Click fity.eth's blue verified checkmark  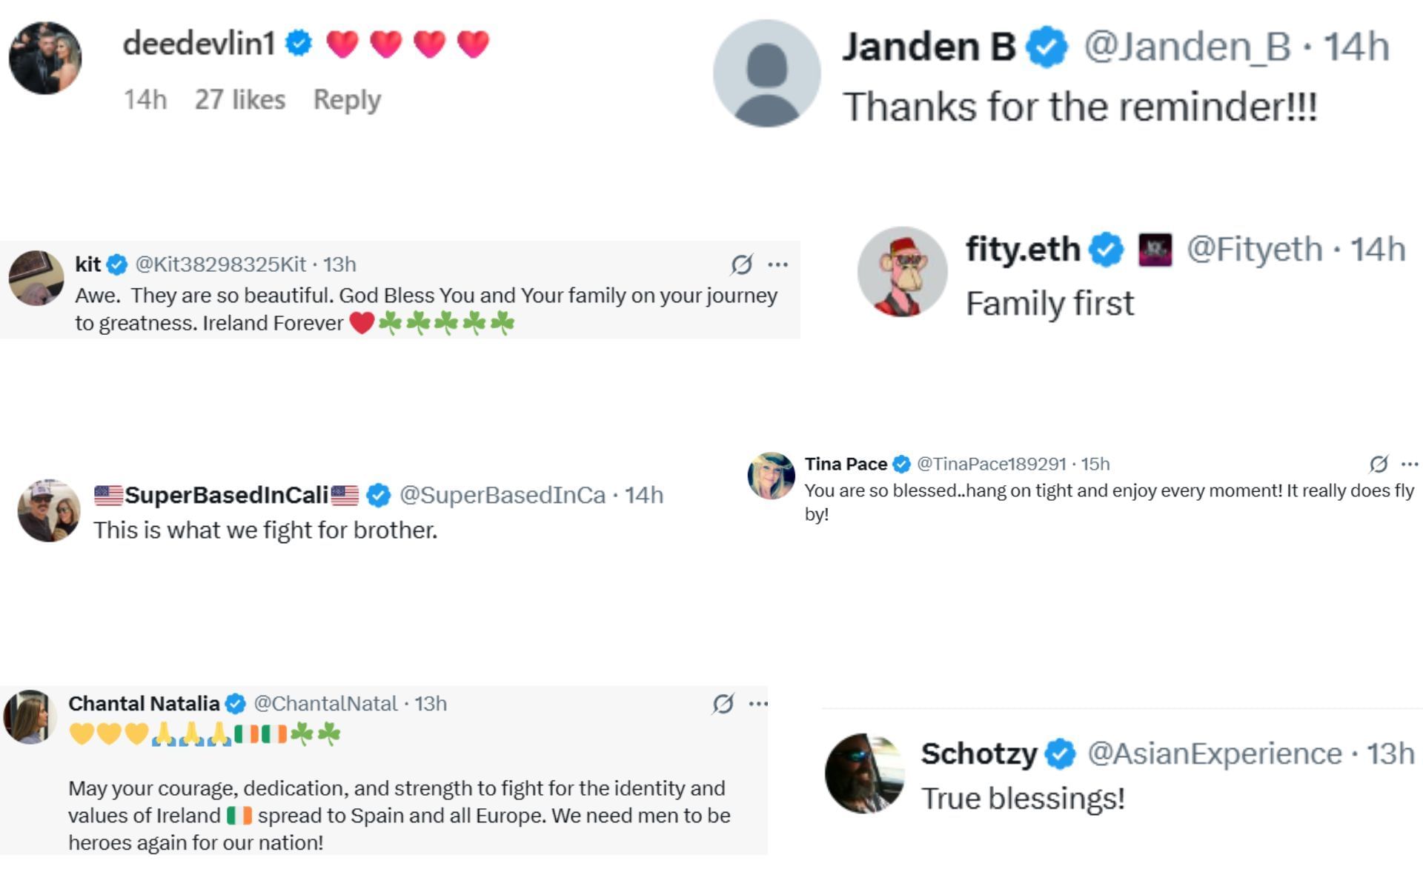(1106, 250)
